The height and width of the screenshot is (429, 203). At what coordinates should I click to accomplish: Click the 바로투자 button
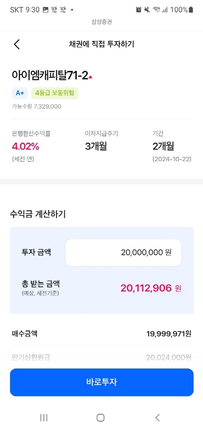101,382
